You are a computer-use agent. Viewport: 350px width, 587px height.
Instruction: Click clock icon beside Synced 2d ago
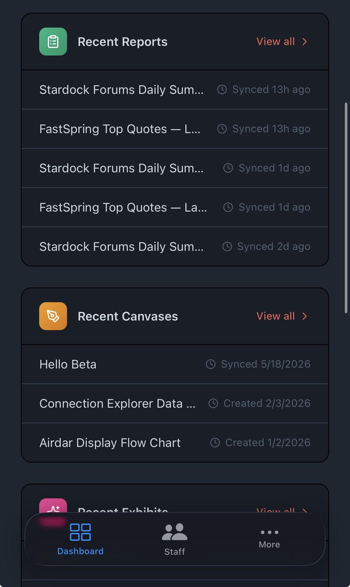pyautogui.click(x=227, y=247)
